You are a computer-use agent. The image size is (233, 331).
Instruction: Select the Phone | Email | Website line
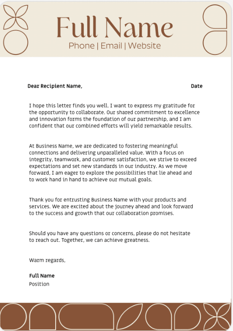115,46
